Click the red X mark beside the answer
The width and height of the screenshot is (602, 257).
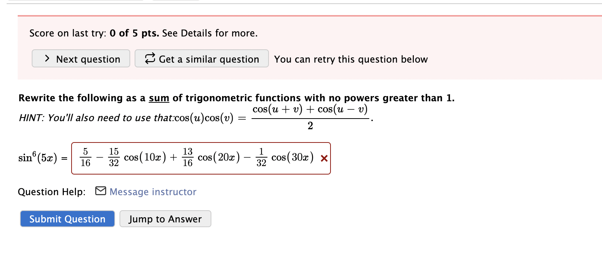[x=324, y=158]
